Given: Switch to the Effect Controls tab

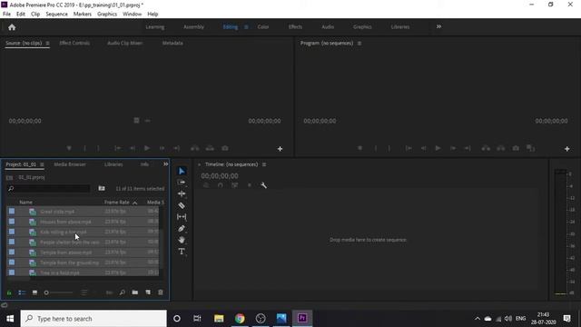Looking at the screenshot, I should click(74, 43).
